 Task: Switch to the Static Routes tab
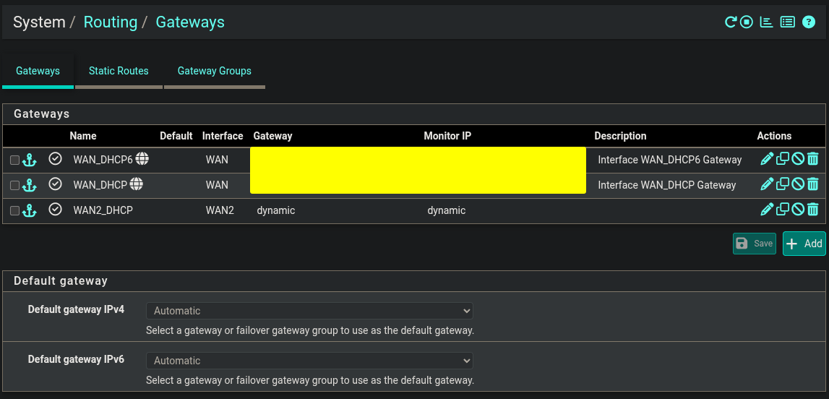pos(119,71)
